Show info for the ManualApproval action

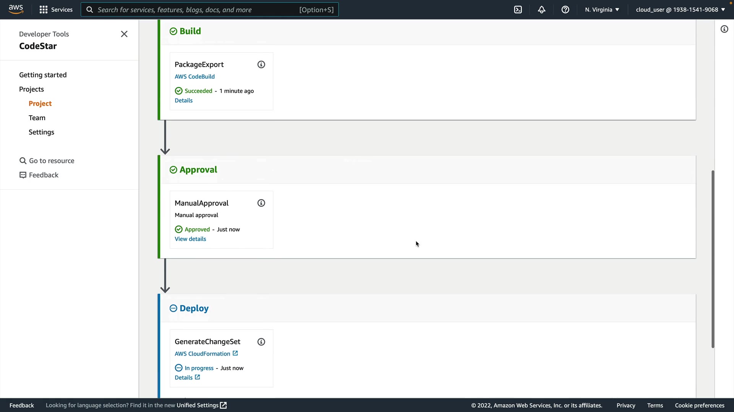click(261, 203)
